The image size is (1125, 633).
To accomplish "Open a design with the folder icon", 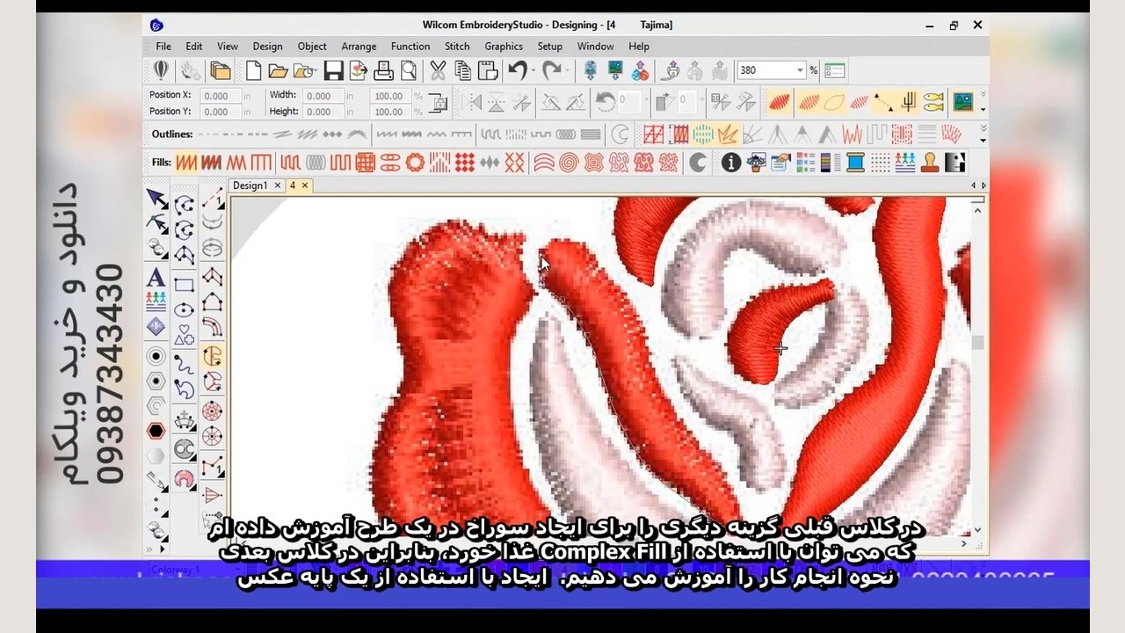I will point(278,71).
